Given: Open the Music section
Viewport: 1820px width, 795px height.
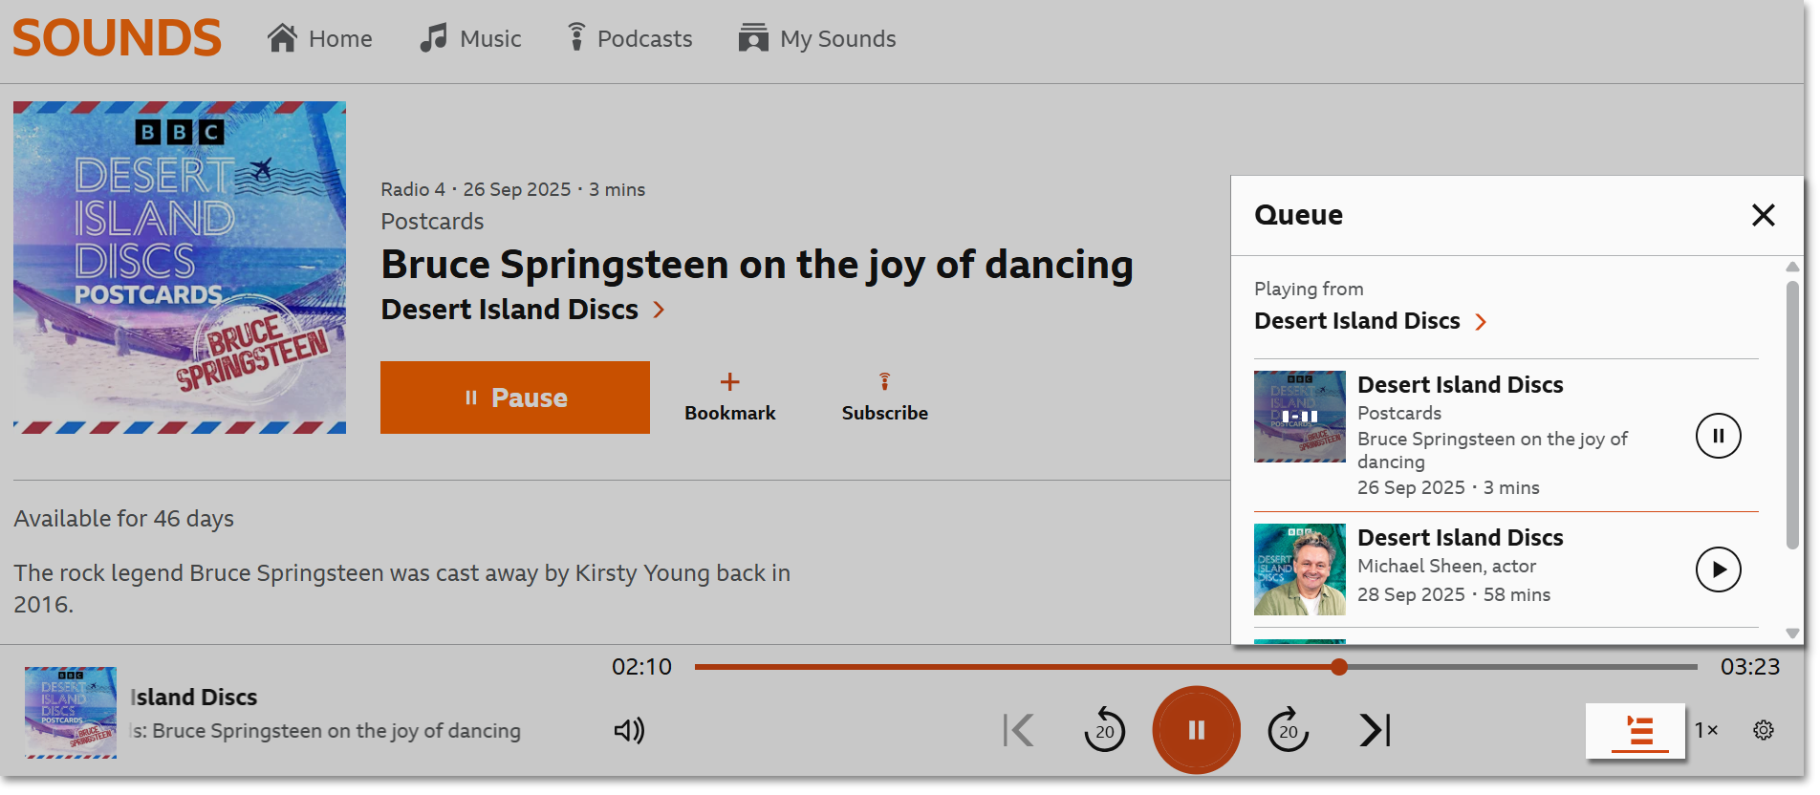Looking at the screenshot, I should (x=470, y=38).
